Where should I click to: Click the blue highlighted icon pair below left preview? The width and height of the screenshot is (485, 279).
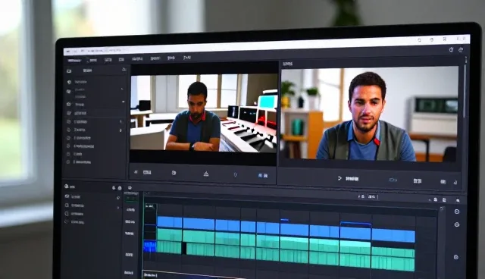(x=263, y=176)
